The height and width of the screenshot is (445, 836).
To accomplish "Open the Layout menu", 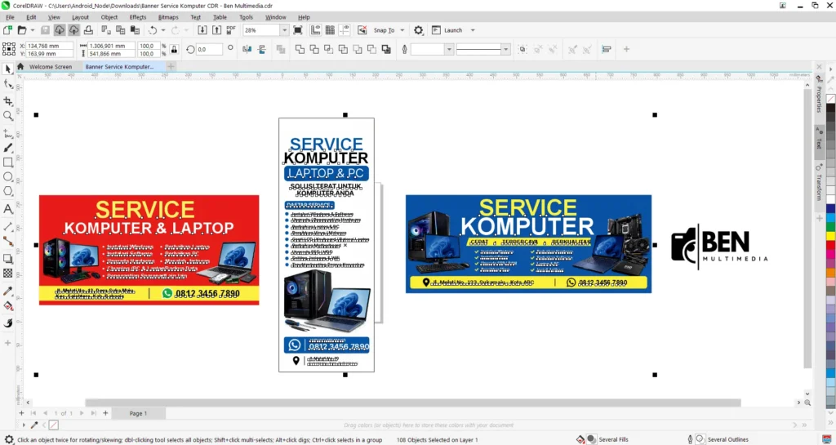I will click(80, 17).
